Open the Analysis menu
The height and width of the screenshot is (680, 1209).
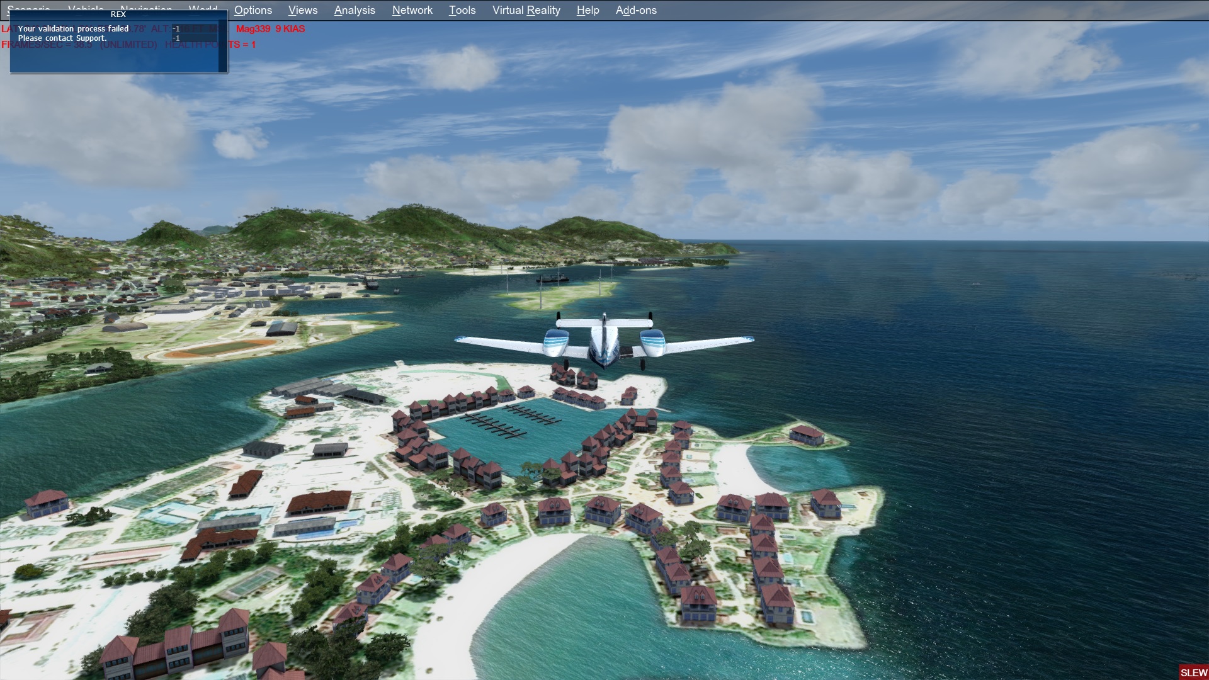[355, 10]
